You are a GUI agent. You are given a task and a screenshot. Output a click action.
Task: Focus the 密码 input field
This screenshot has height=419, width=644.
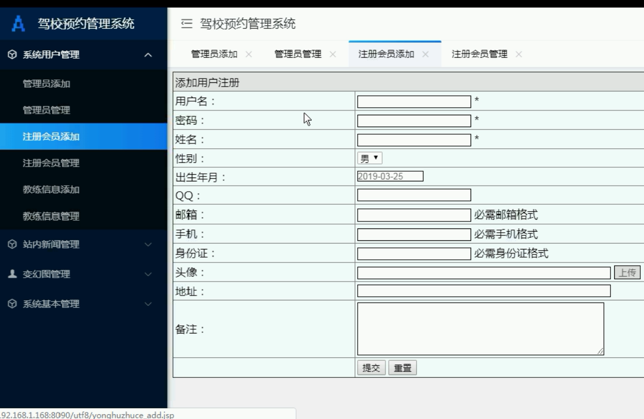coord(414,121)
